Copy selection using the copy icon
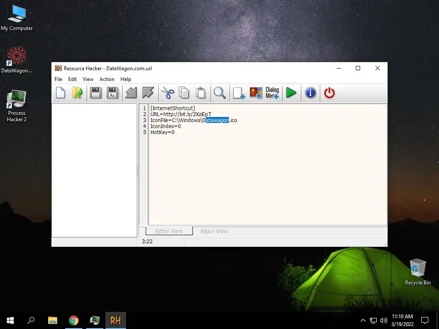This screenshot has height=329, width=439. 184,93
